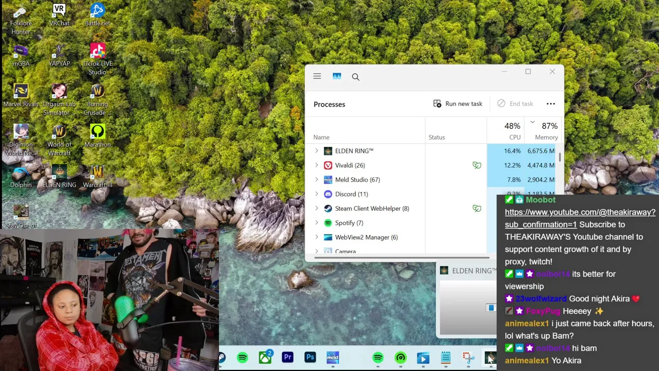Select the ELDEN RING 16.4% CPU value
The height and width of the screenshot is (371, 659).
(512, 151)
